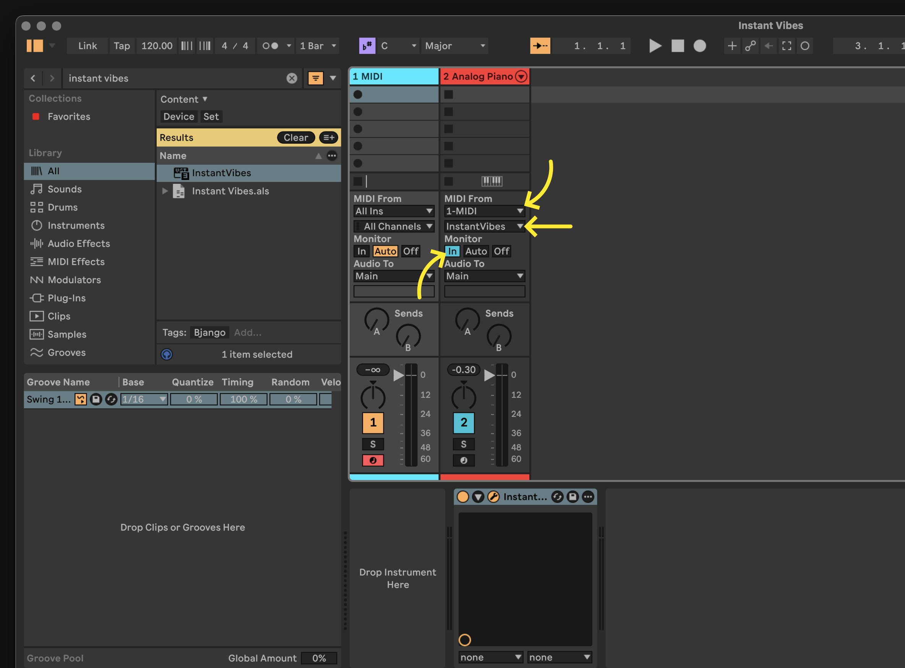905x668 pixels.
Task: Open track 1 Audio To Main dropdown
Action: click(394, 276)
